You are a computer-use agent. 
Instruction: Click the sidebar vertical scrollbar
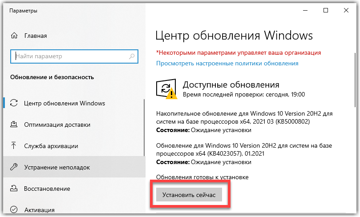(x=145, y=133)
